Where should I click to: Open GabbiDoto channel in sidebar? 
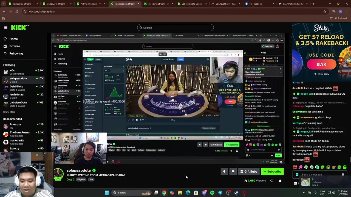point(23,88)
